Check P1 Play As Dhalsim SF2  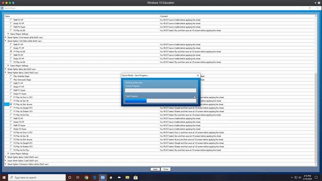pyautogui.click(x=11, y=111)
